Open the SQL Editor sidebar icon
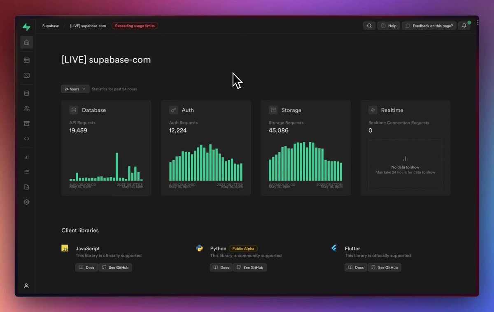Viewport: 494px width, 312px height. pos(26,75)
